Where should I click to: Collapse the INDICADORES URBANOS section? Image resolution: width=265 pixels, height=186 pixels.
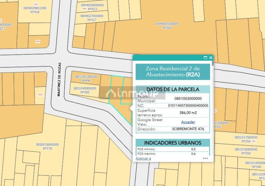(x=173, y=142)
